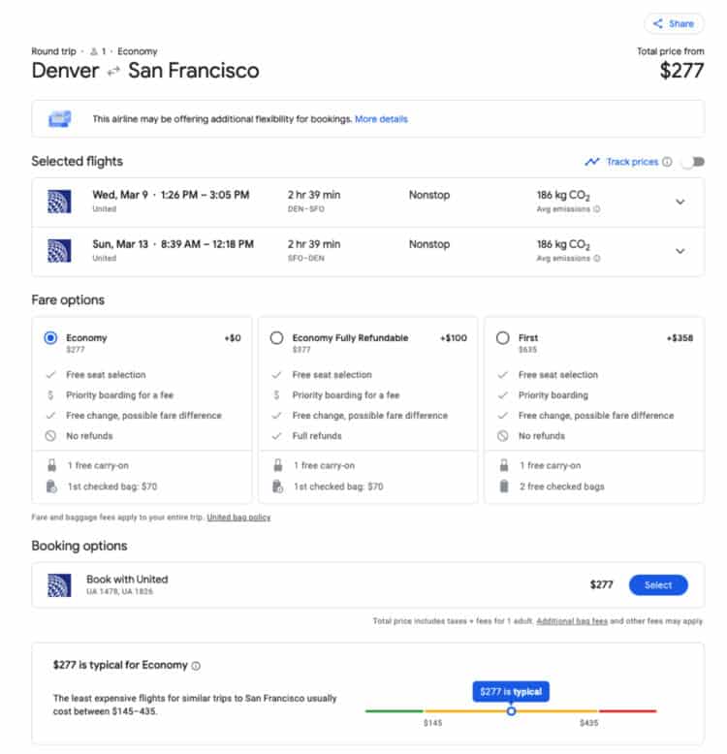This screenshot has height=754, width=727.
Task: Follow the Additional bag fees link
Action: tap(572, 621)
